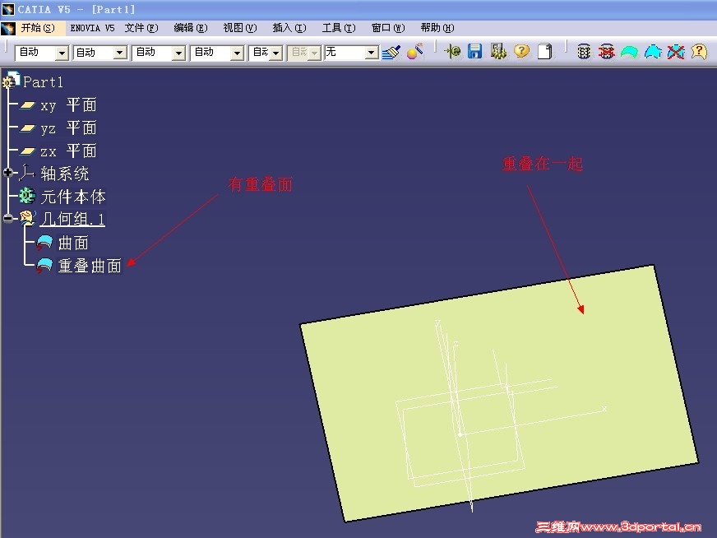
Task: Click the round yellow question mark icon
Action: [x=521, y=51]
